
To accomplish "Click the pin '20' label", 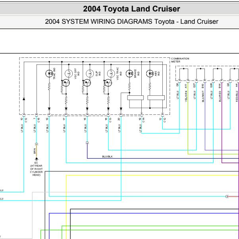I will (119, 119).
